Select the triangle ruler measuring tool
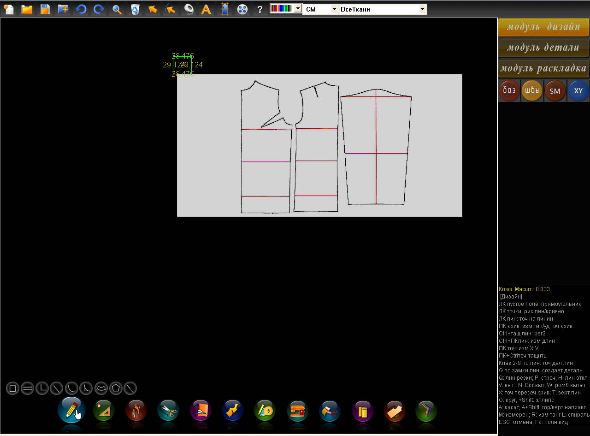The height and width of the screenshot is (436, 590). 104,411
